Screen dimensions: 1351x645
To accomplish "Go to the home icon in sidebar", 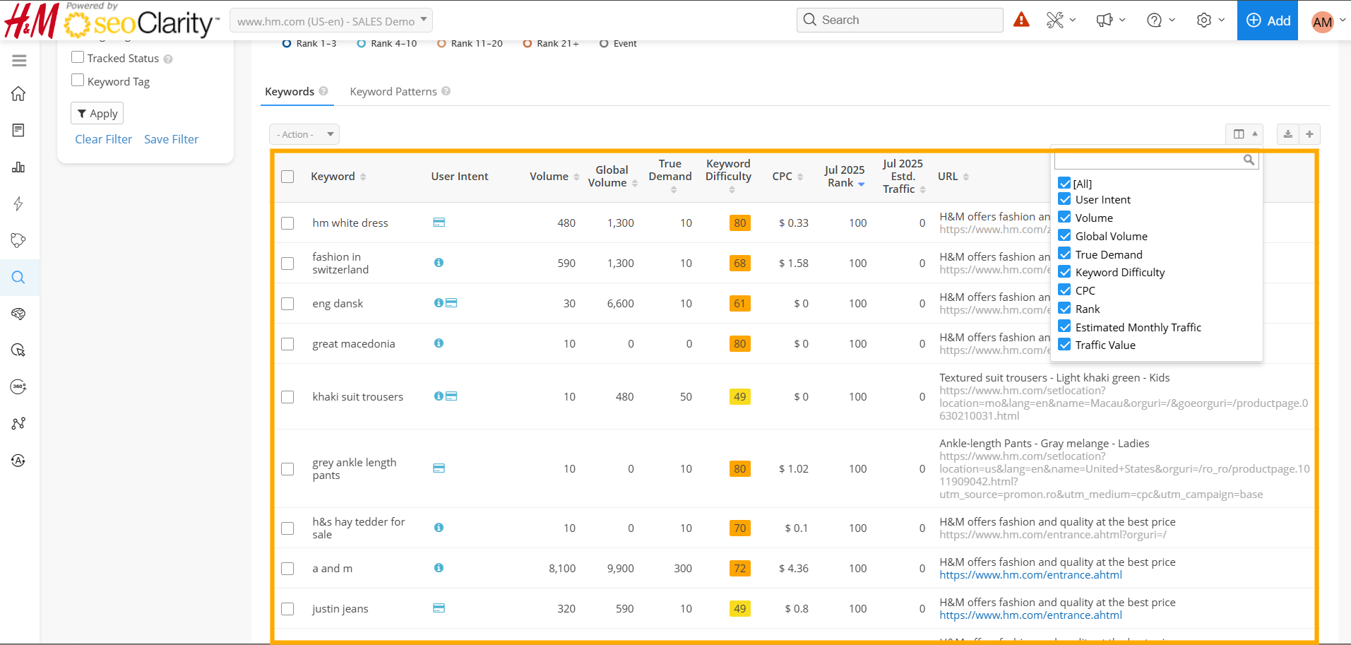I will click(19, 94).
